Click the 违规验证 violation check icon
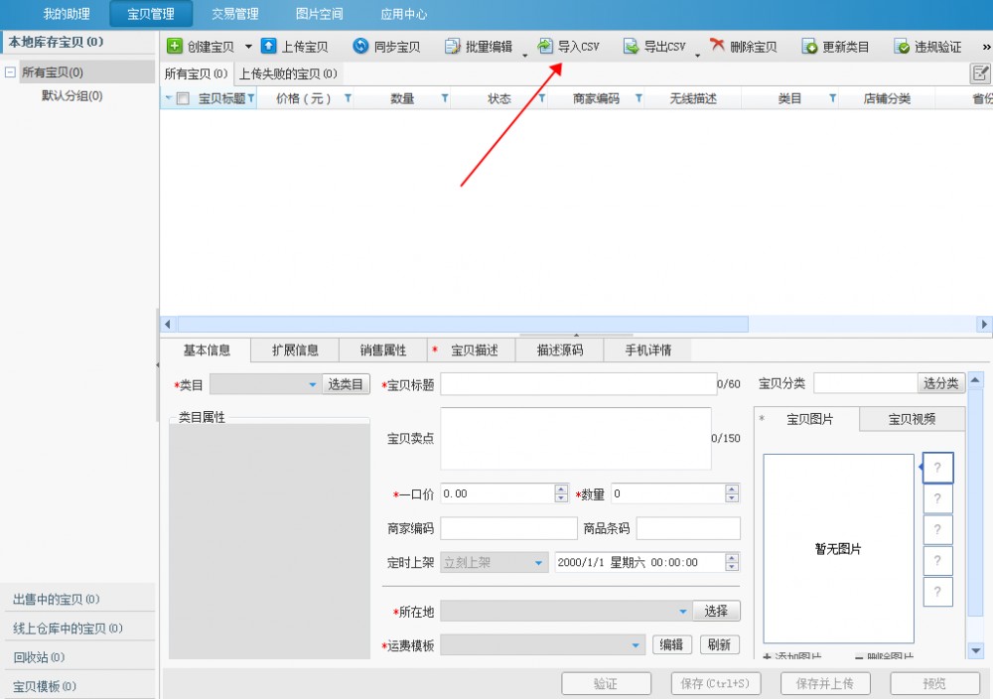 tap(902, 47)
